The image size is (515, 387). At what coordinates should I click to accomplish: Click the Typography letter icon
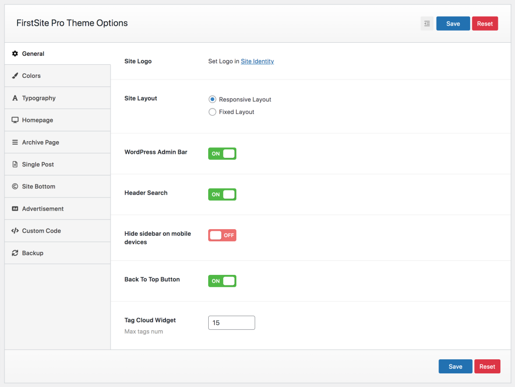[x=15, y=98]
